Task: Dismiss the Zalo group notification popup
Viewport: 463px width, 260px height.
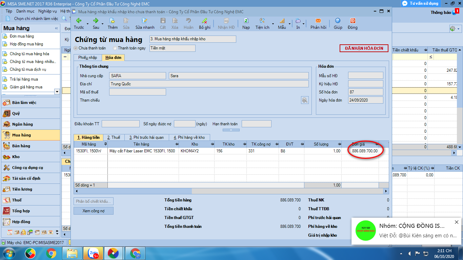Action: coord(457,222)
